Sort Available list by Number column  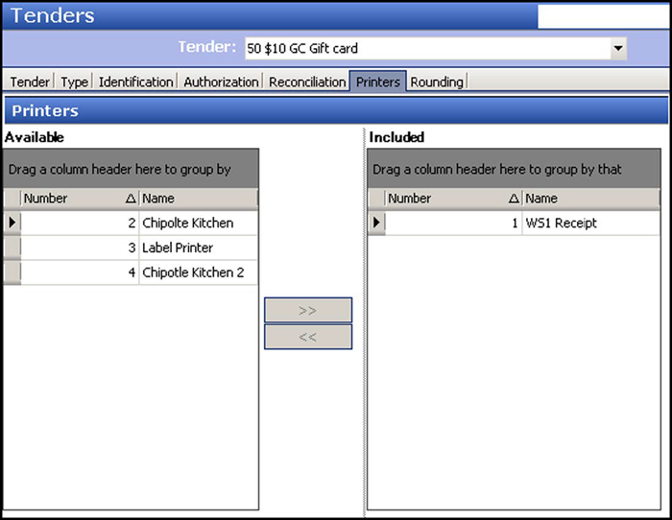click(x=80, y=199)
